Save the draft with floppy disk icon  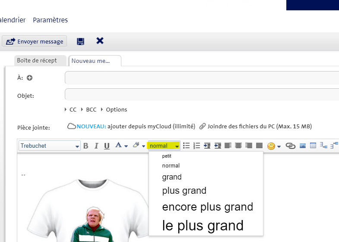point(80,41)
